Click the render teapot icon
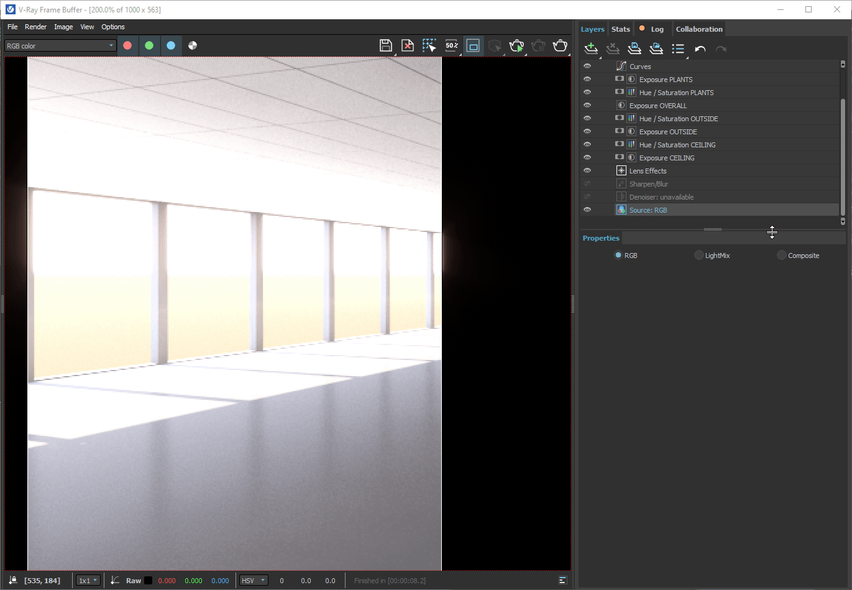 561,45
